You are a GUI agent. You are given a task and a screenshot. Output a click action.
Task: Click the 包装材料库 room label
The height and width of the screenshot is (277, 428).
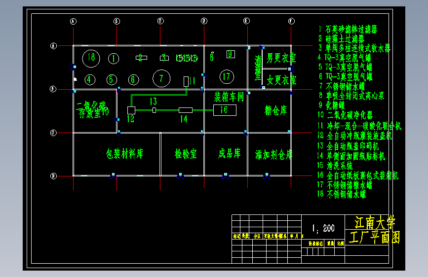coord(124,154)
